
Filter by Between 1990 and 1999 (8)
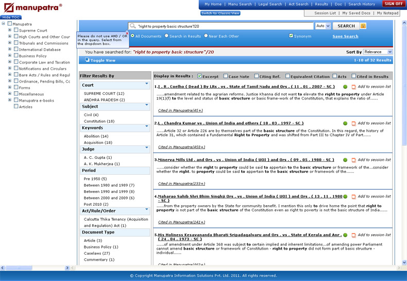(109, 191)
